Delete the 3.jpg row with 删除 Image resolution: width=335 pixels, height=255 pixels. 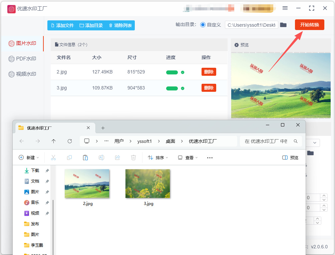point(209,88)
